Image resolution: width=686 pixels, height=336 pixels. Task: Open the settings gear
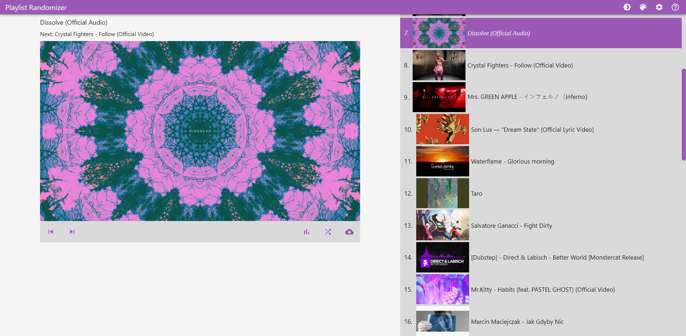click(659, 7)
